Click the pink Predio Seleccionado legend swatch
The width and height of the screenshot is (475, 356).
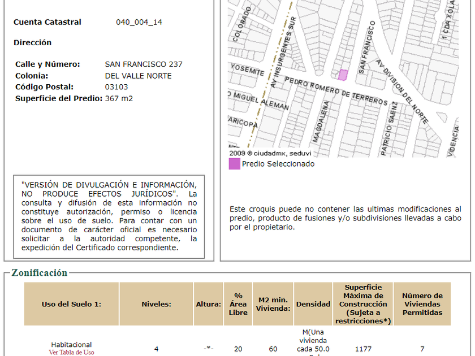point(234,164)
